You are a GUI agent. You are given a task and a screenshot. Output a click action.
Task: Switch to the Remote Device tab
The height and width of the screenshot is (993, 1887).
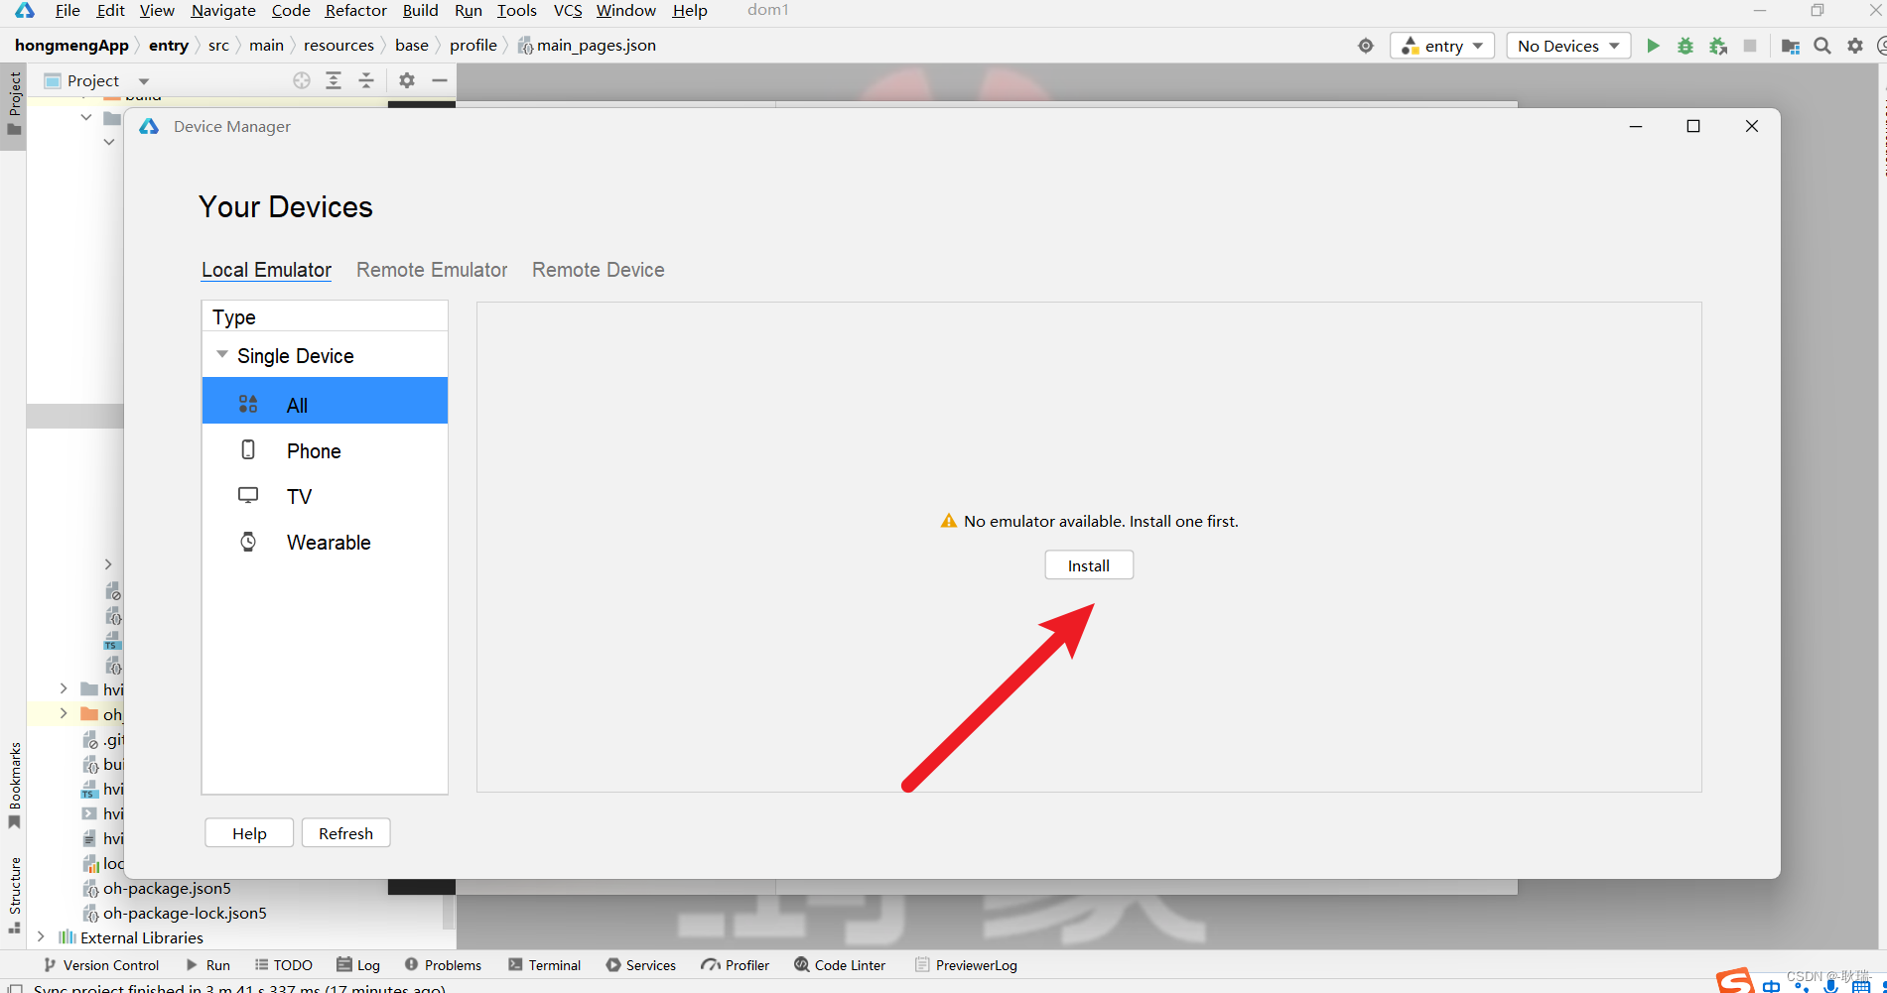599,270
